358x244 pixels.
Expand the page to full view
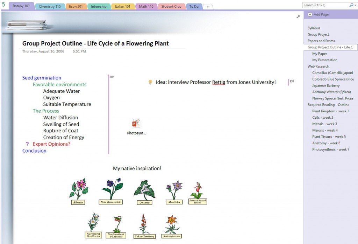(298, 17)
